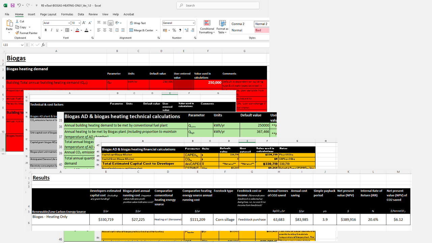The width and height of the screenshot is (432, 243).
Task: Open the Conditional Formatting dropdown
Action: 207,27
